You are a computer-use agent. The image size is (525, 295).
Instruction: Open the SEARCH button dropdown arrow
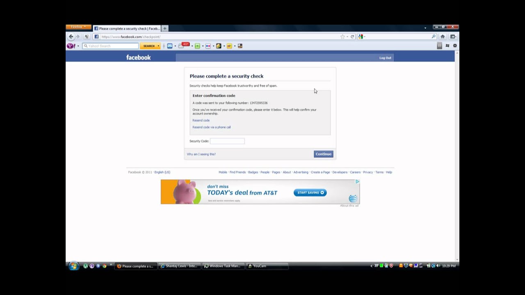[x=158, y=46]
